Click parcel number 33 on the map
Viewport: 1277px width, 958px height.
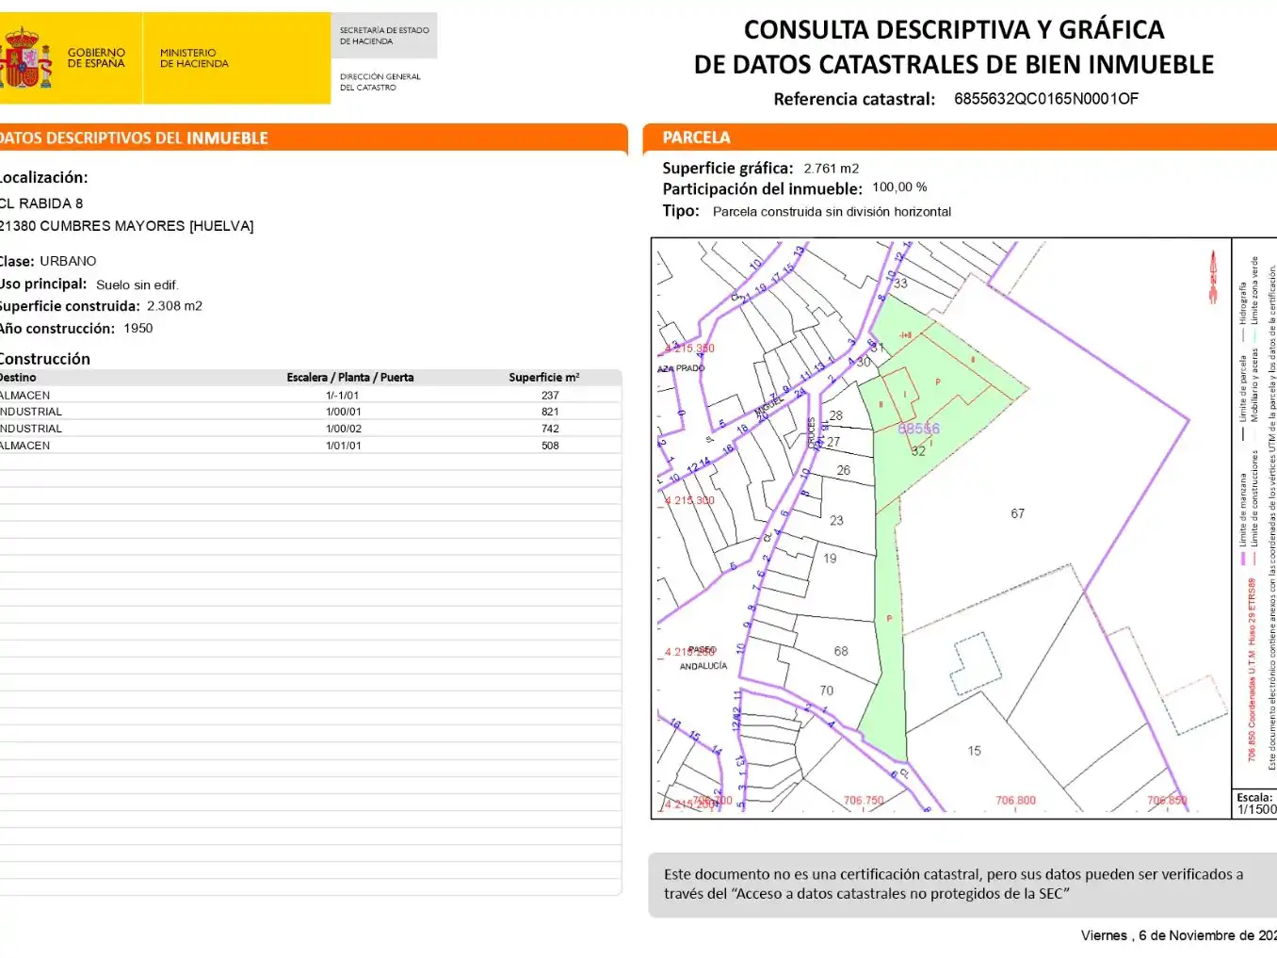[x=900, y=284]
